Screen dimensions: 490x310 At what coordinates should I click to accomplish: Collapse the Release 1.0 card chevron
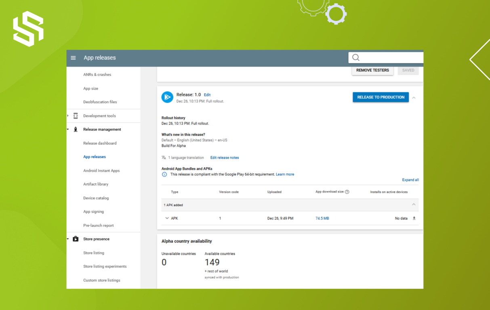pos(414,98)
